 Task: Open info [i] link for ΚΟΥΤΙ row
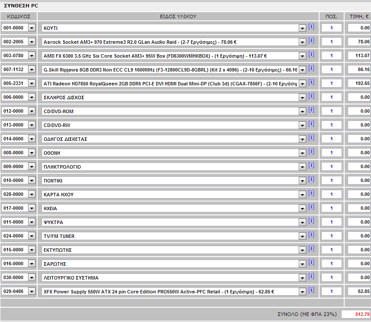[x=311, y=26]
